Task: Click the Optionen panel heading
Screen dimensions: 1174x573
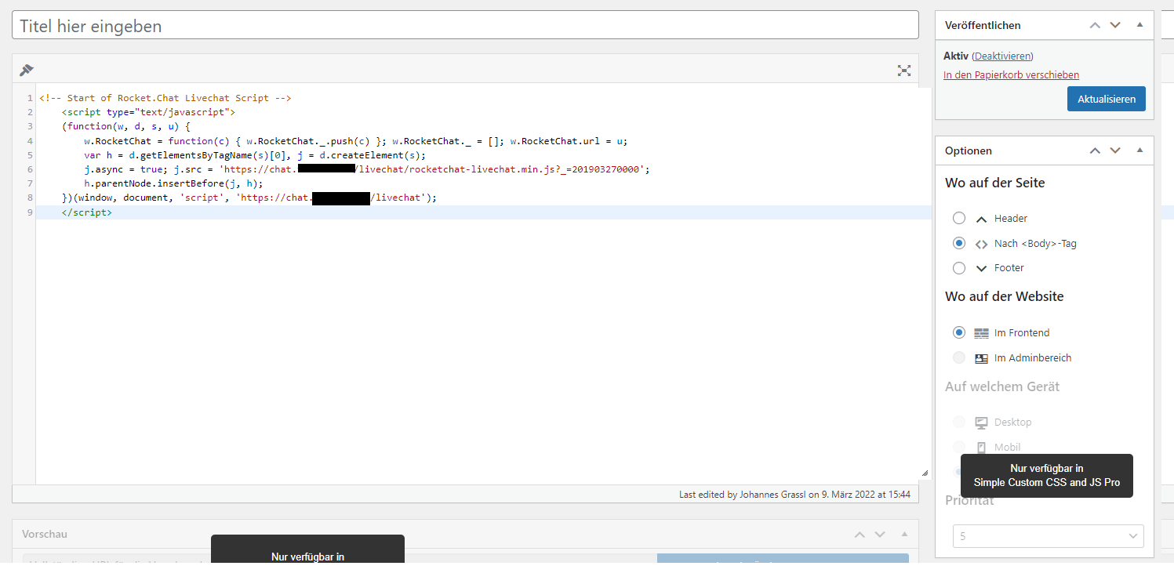Action: point(969,151)
